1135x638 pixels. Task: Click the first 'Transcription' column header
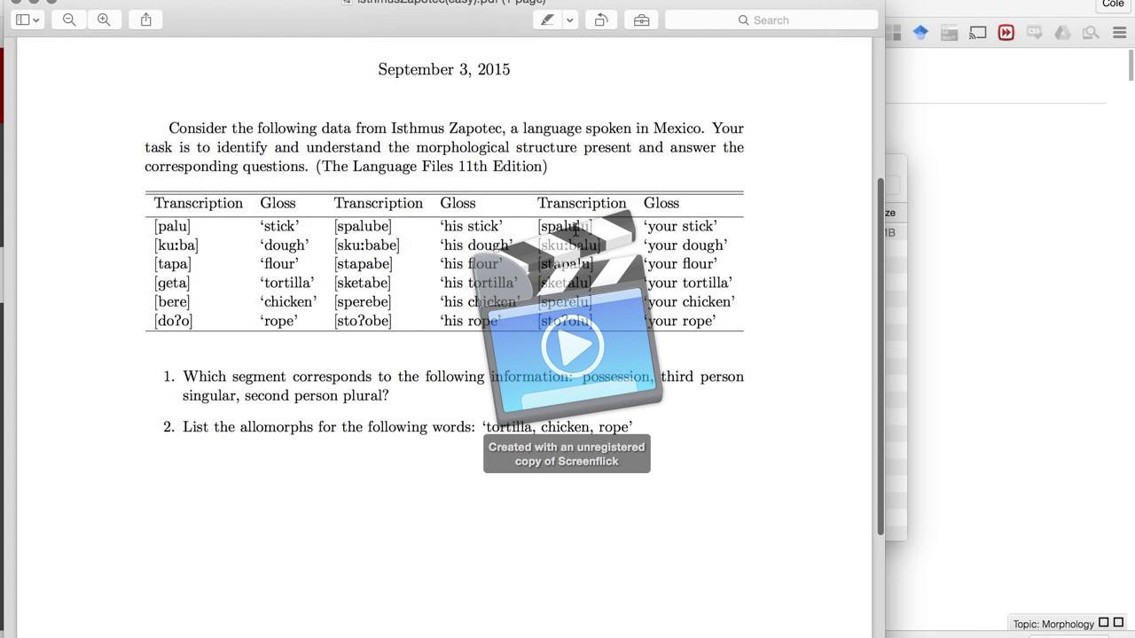(198, 203)
